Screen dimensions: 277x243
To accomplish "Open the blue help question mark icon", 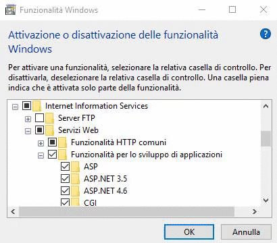I will coord(266,34).
